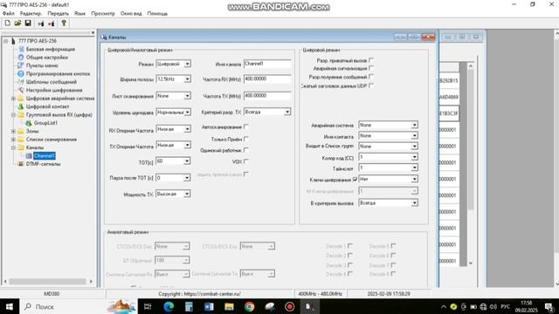This screenshot has height=314, width=559.
Task: Open Ширина полосы 12.5kHz dropdown
Action: 187,79
